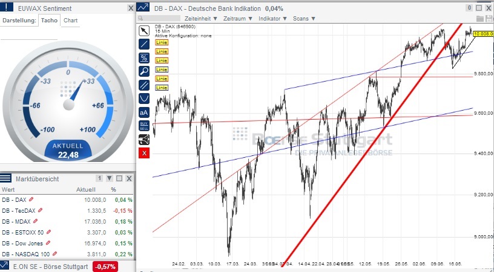Open the Zeiteinheit dropdown
The width and height of the screenshot is (494, 272).
(x=201, y=19)
